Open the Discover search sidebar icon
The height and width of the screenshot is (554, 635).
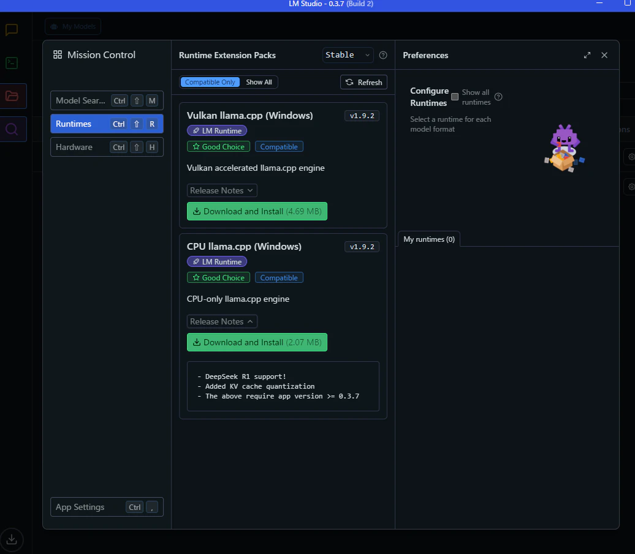pos(12,129)
